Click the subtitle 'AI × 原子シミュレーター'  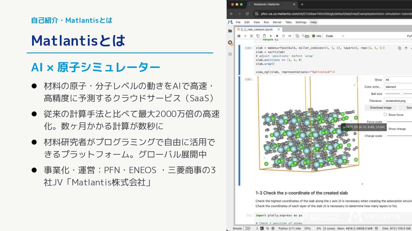pyautogui.click(x=96, y=68)
